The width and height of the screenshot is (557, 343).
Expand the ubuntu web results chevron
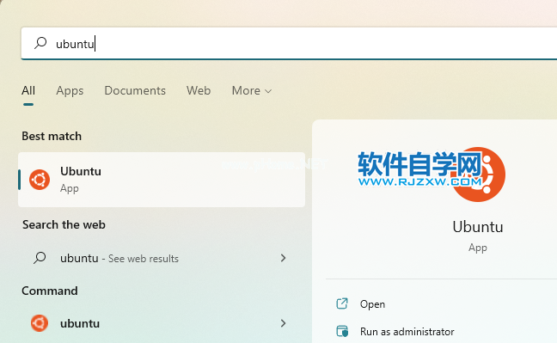click(283, 258)
